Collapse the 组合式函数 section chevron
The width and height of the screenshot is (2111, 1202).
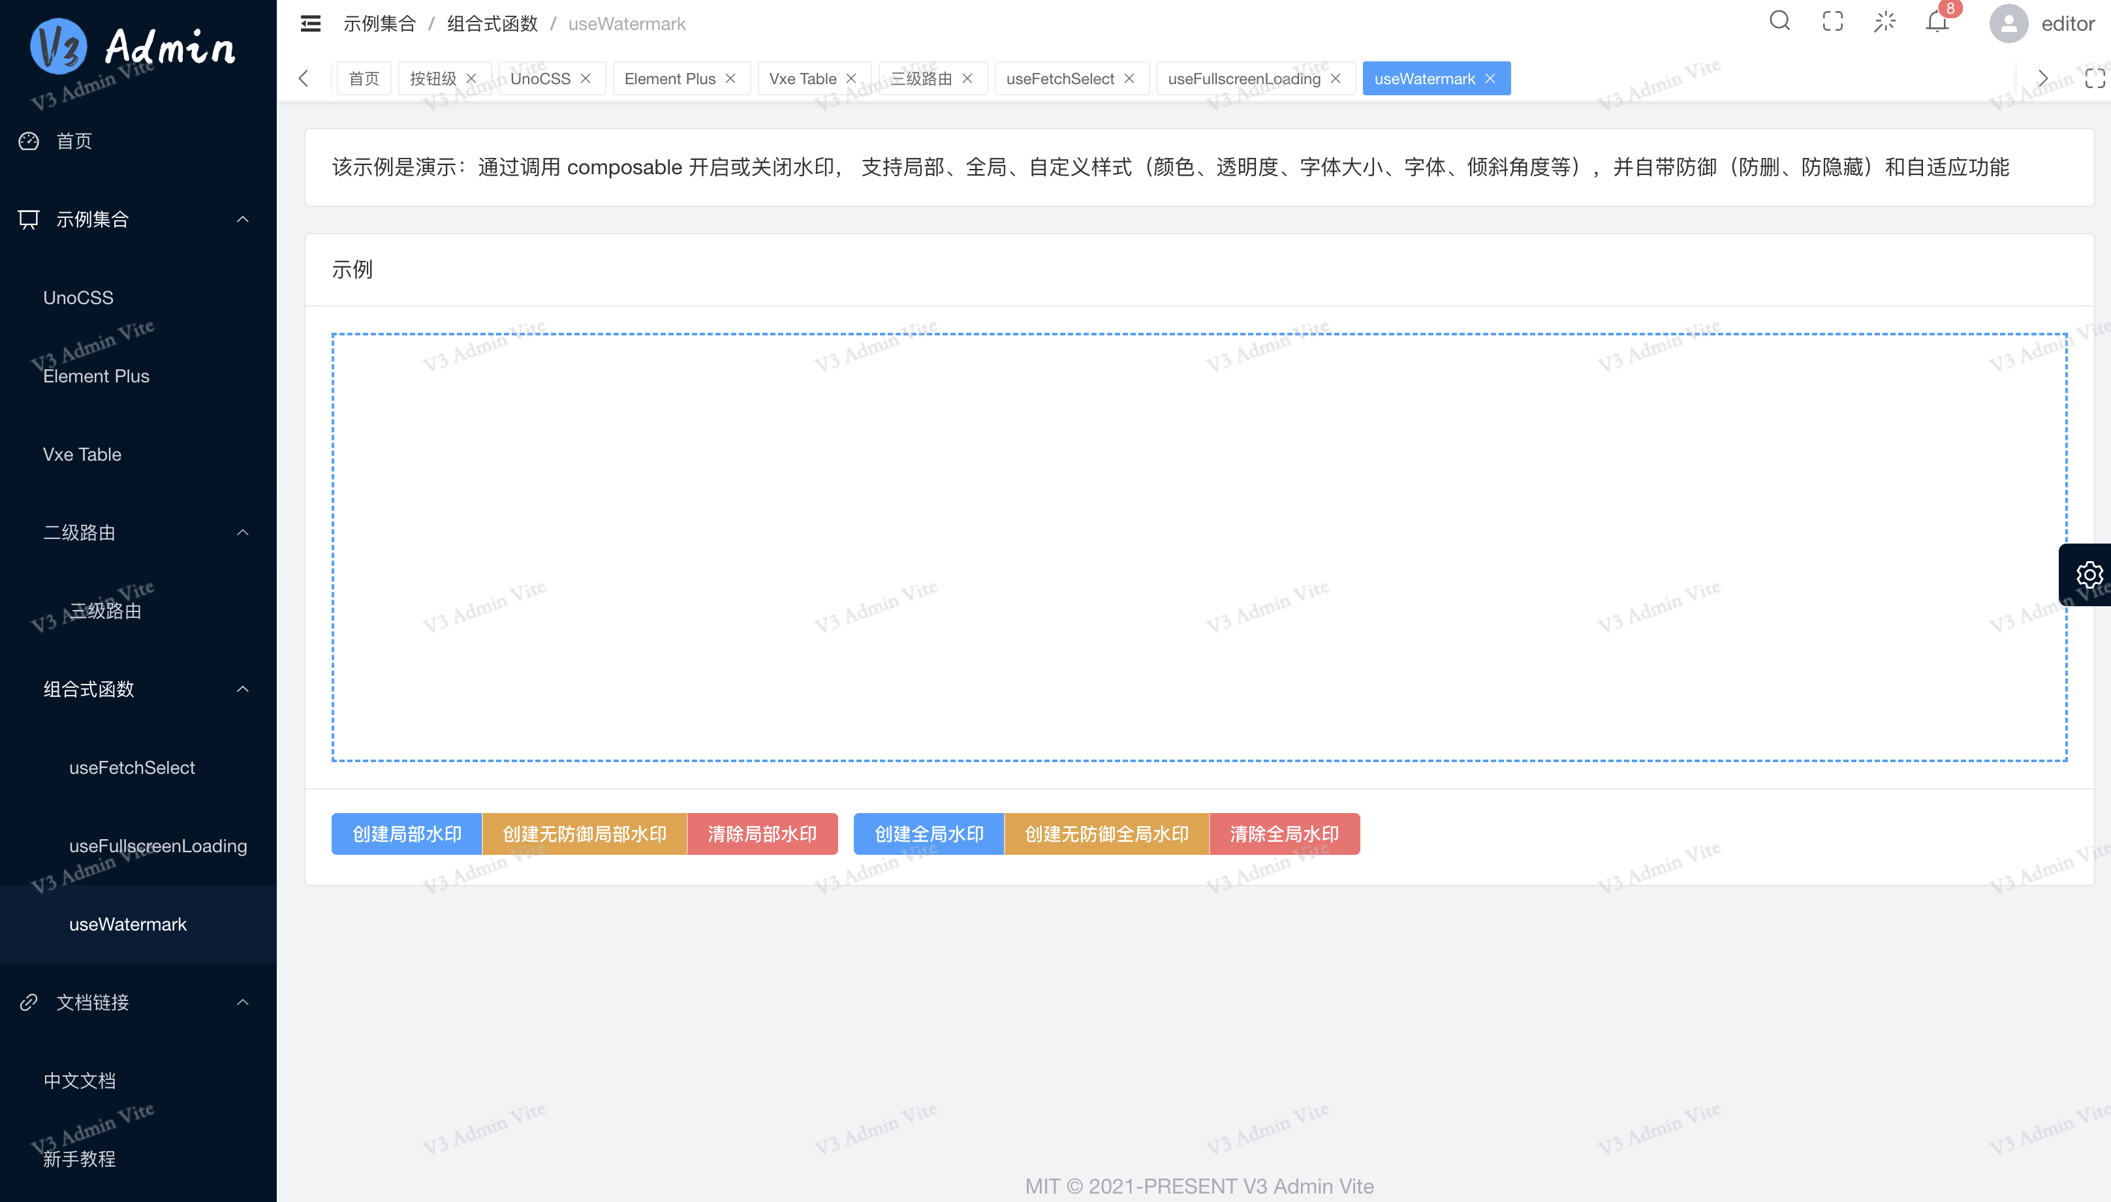[x=242, y=688]
